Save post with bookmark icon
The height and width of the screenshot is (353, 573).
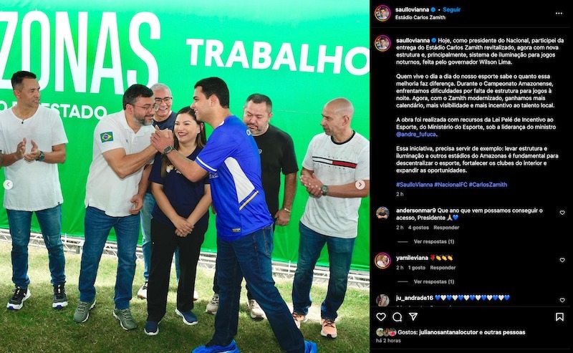click(x=559, y=316)
